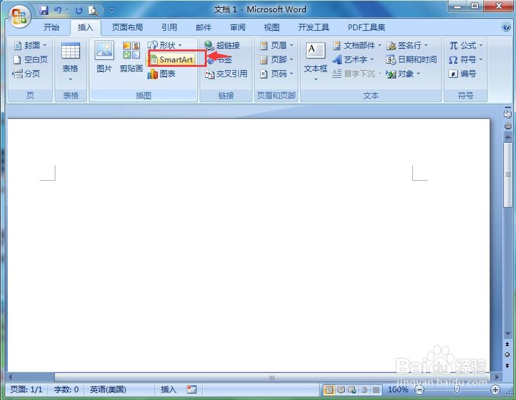This screenshot has height=400, width=516.
Task: Open the View (视图) tab
Action: (x=272, y=27)
